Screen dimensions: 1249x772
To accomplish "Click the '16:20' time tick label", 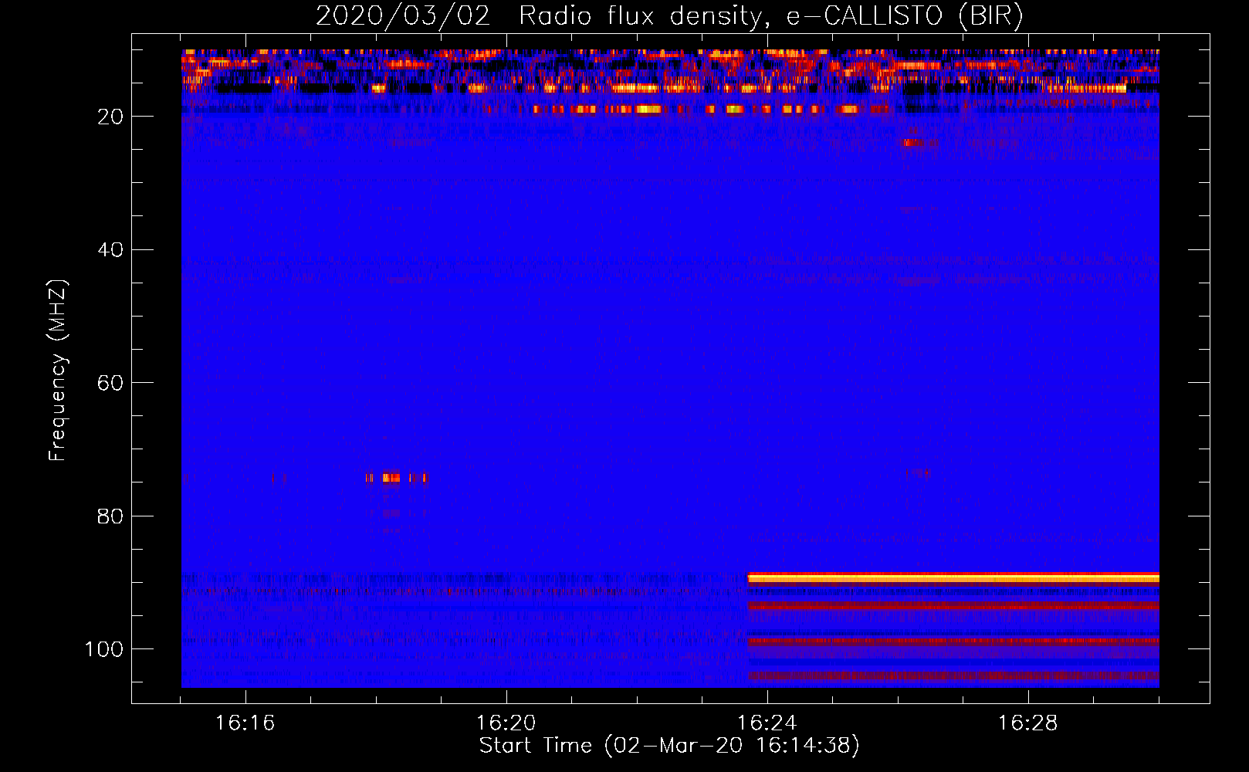I will pos(506,723).
